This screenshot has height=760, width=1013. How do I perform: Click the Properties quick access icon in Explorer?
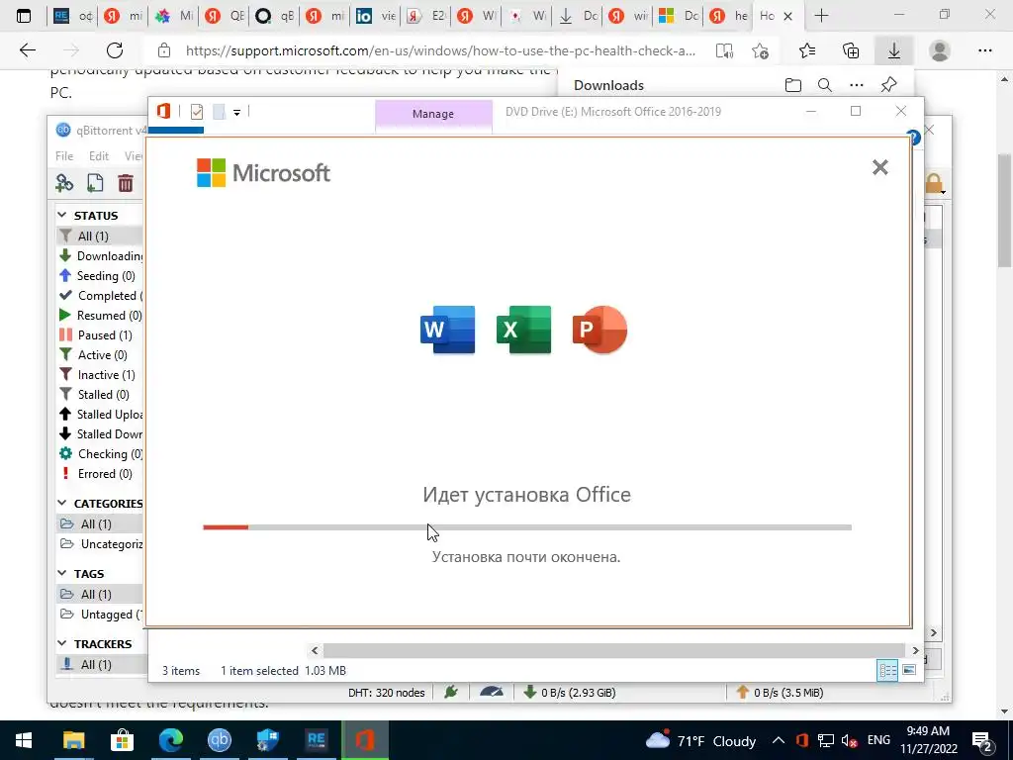point(197,112)
